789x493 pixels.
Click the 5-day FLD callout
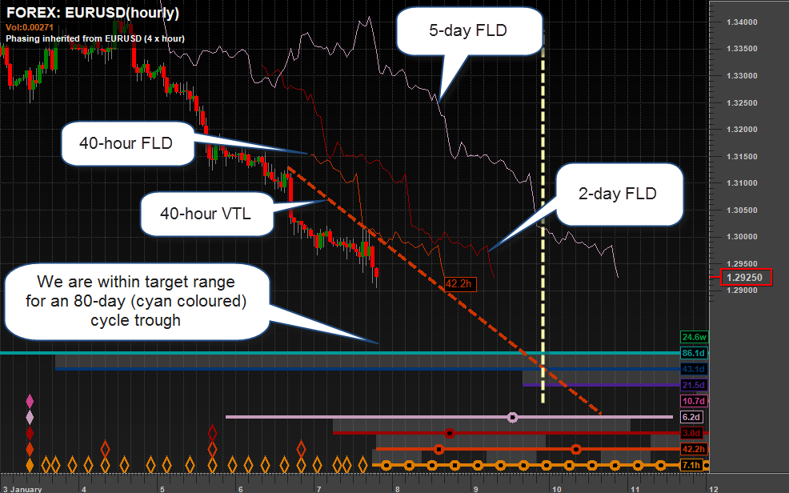[468, 31]
